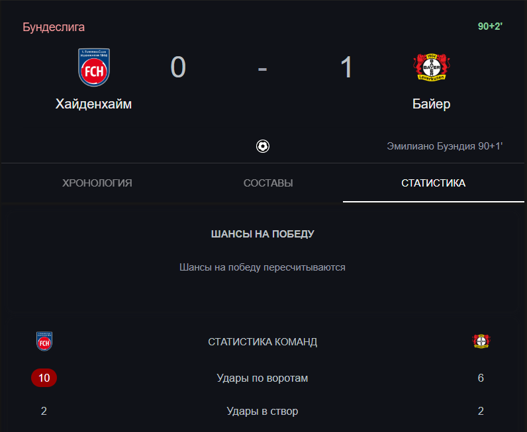Click the Шансы на победу heading

(x=262, y=234)
